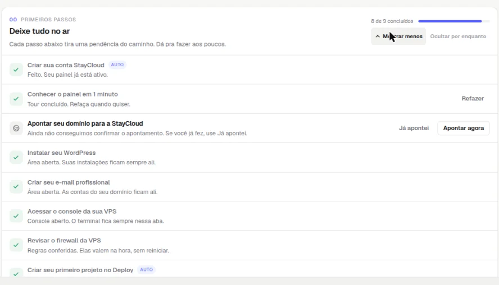Click the AUTO badge next to Deploy project
This screenshot has width=499, height=285.
point(147,269)
